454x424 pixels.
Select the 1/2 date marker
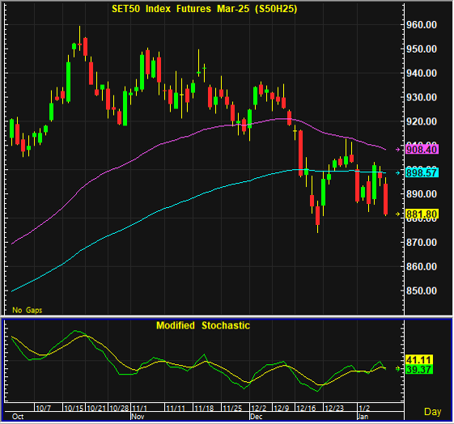[364, 408]
